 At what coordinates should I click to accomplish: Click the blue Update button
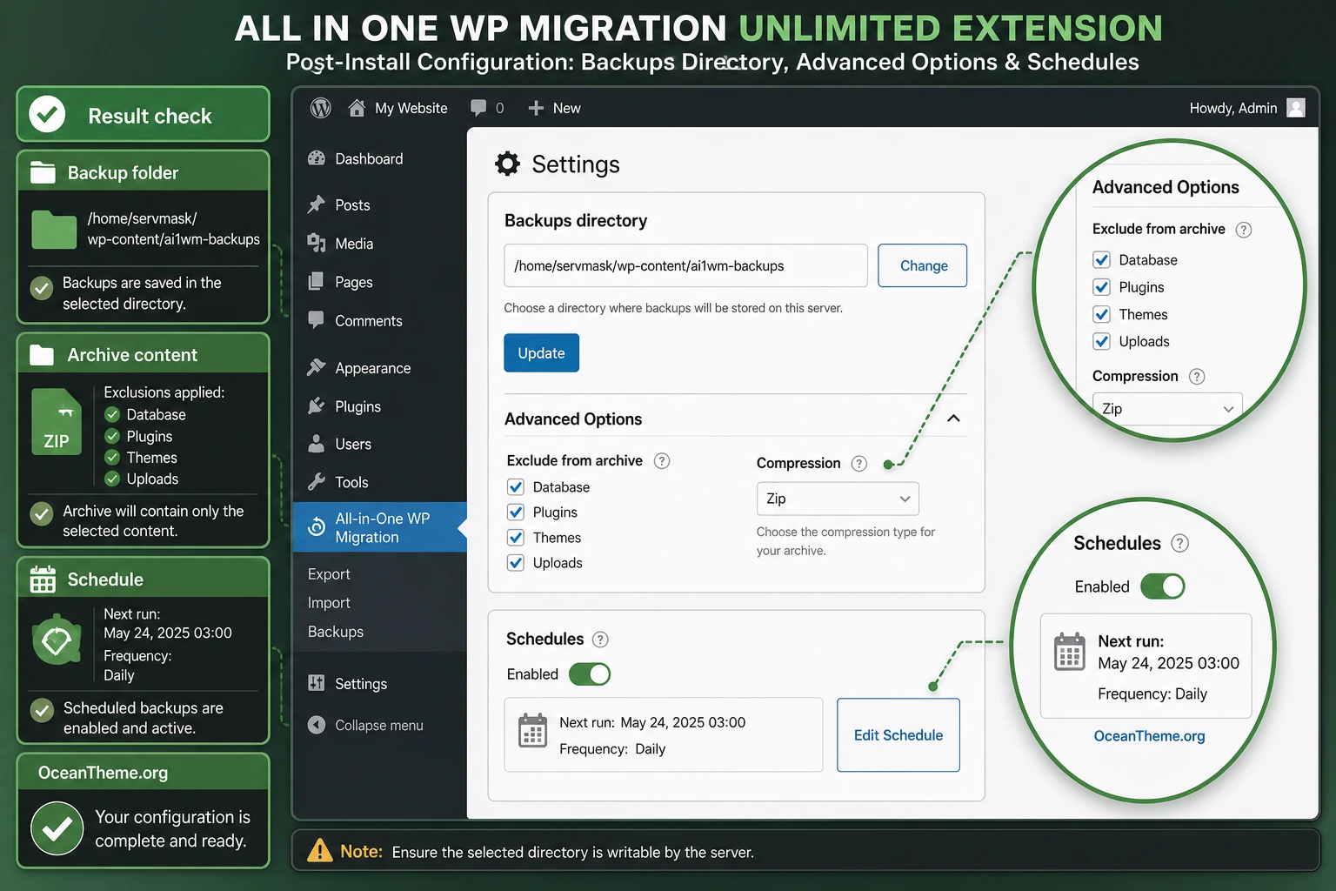click(x=542, y=353)
